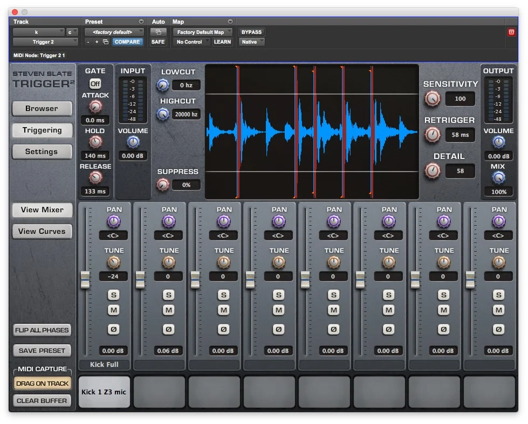
Task: Open the Native format dropdown
Action: [251, 41]
